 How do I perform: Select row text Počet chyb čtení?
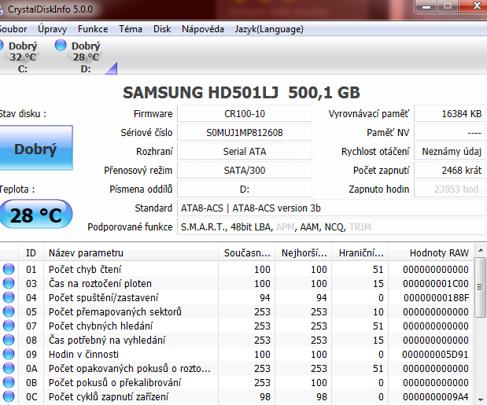coord(85,270)
